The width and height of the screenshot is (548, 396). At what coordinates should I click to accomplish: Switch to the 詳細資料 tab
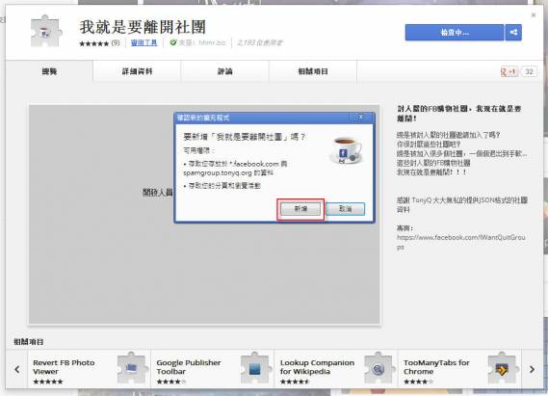137,71
